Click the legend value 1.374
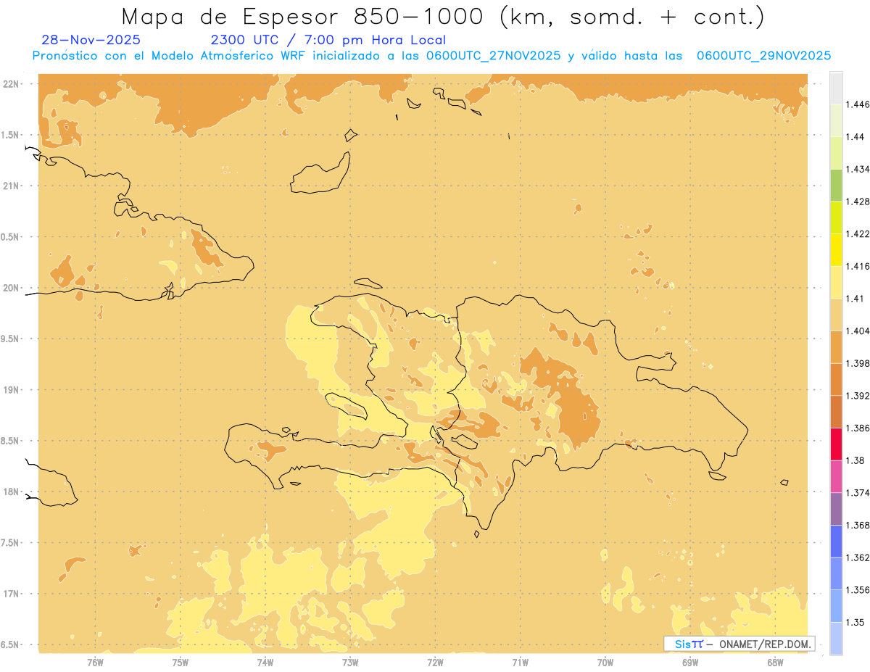Viewport: 870px width, 672px height. pos(858,493)
